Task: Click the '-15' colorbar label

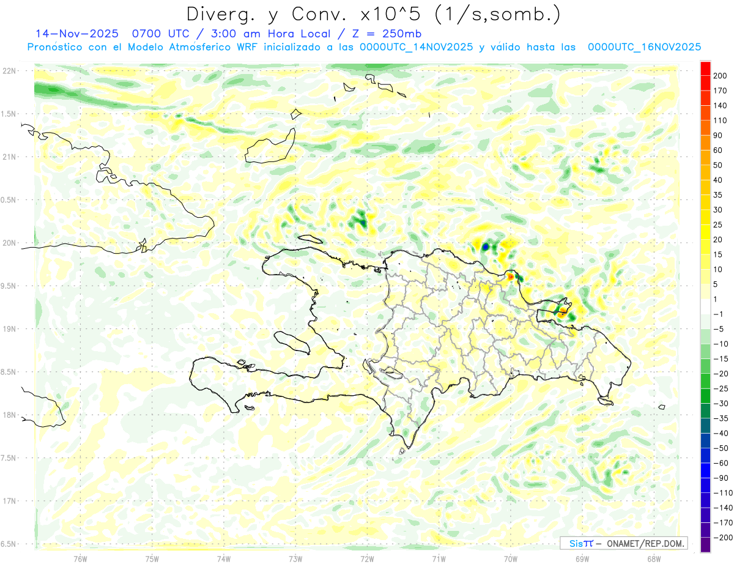Action: (x=722, y=358)
